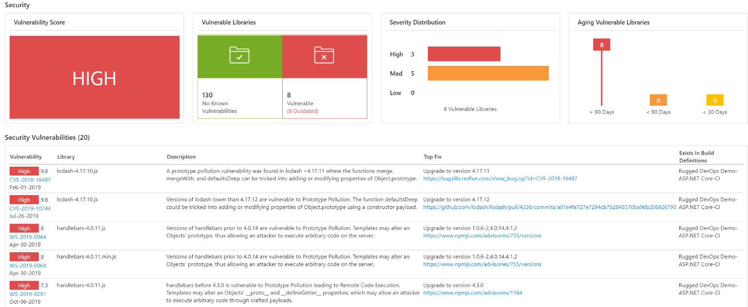Click the handlebars-4.0.11.min.js library cell

(87, 257)
